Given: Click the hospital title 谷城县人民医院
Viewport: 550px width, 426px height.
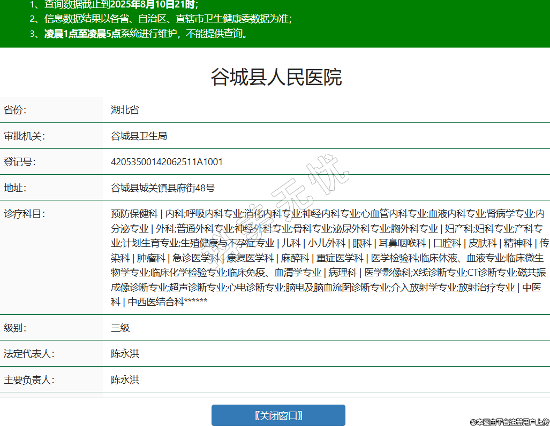Looking at the screenshot, I should (276, 78).
